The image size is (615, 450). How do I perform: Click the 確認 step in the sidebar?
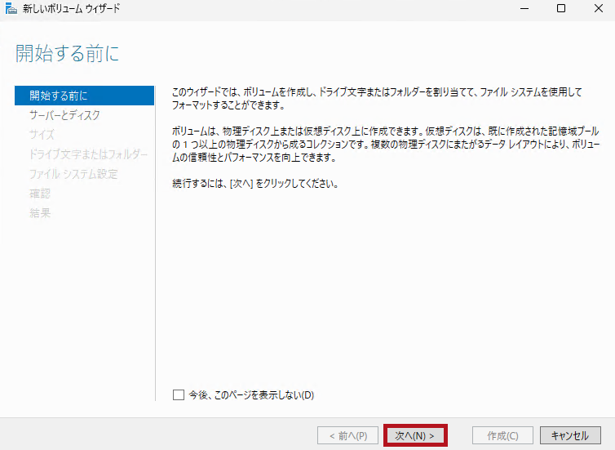(x=40, y=194)
